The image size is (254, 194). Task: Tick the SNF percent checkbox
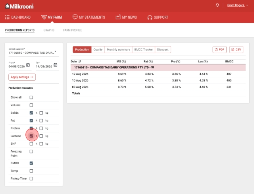coord(31,144)
